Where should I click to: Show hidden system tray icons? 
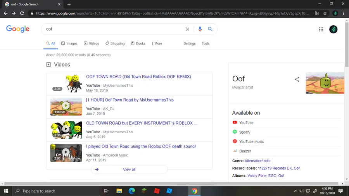(x=295, y=191)
